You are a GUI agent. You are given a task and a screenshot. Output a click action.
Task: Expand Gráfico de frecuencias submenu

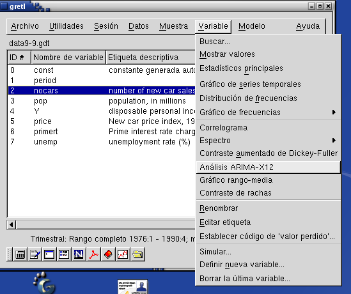point(268,112)
